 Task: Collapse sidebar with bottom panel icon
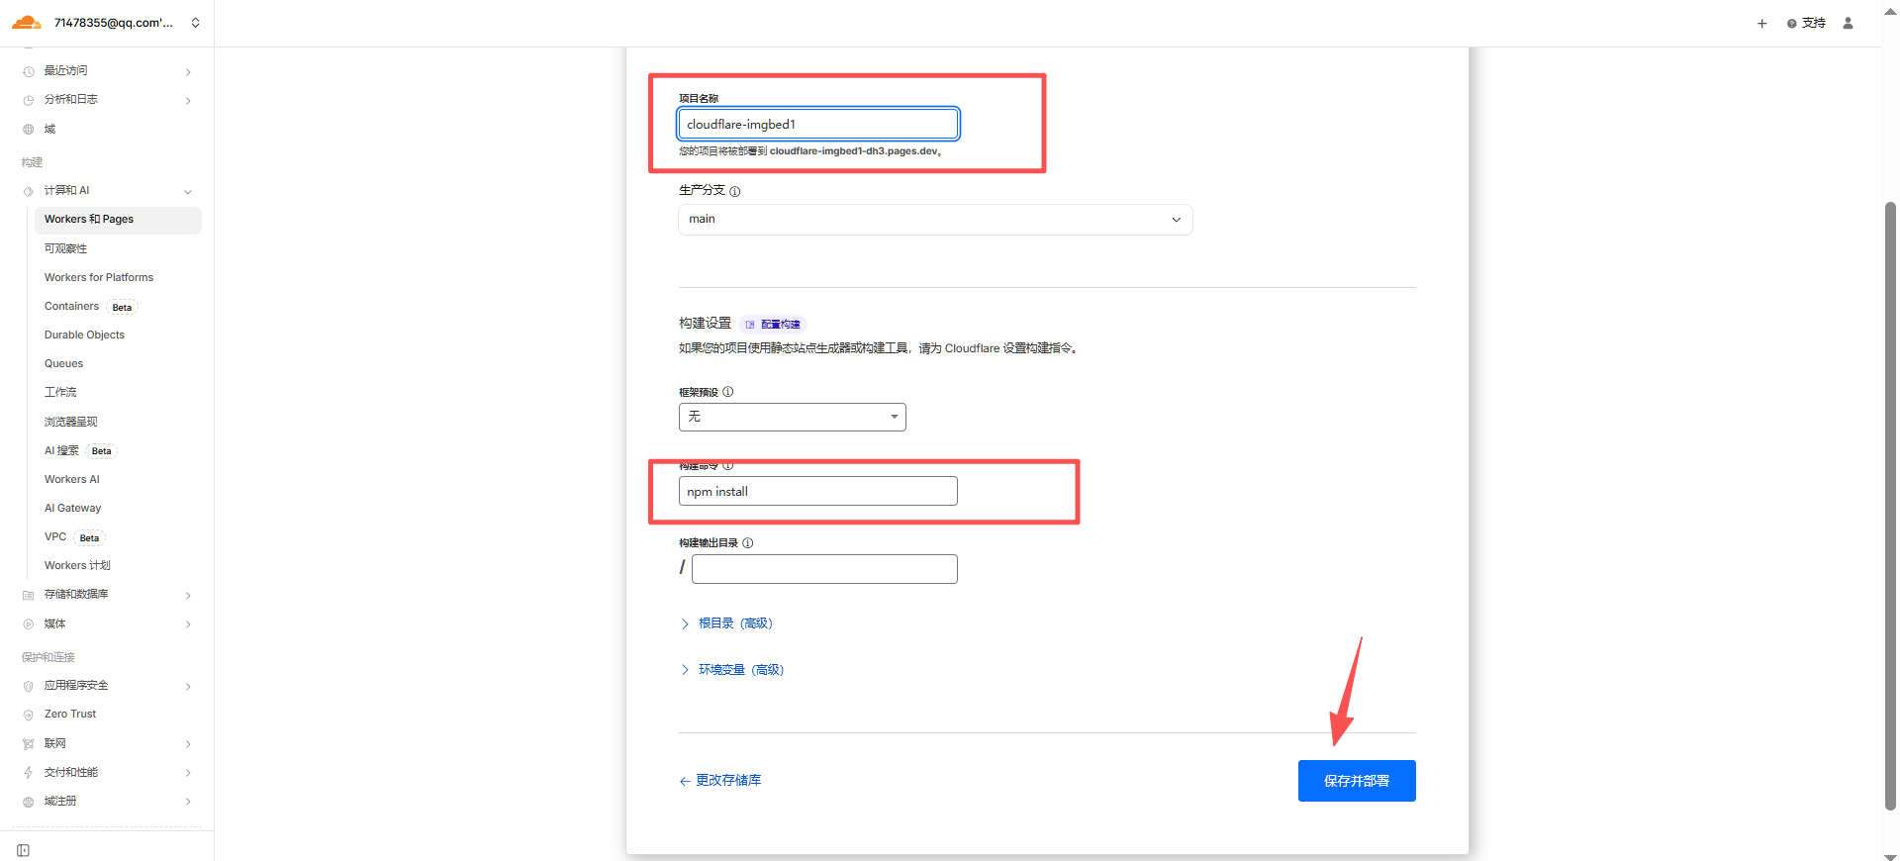(24, 850)
